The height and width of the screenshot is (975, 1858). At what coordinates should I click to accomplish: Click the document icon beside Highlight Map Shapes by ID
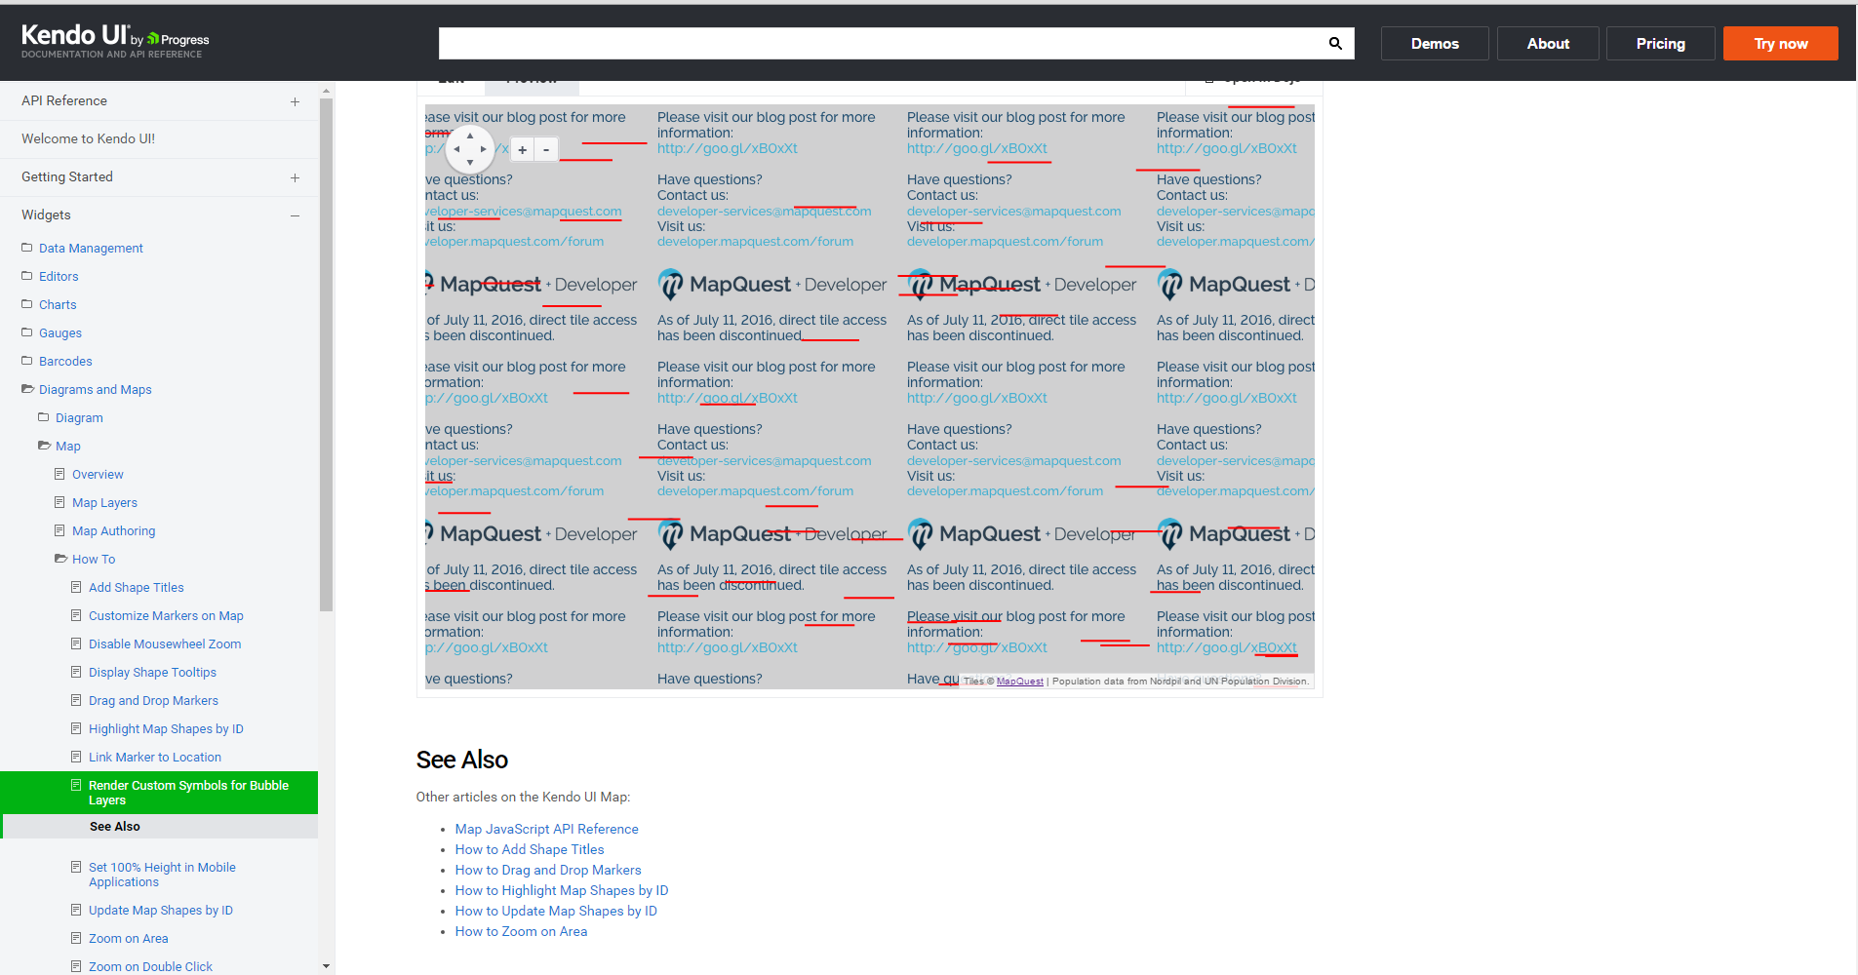pos(76,728)
